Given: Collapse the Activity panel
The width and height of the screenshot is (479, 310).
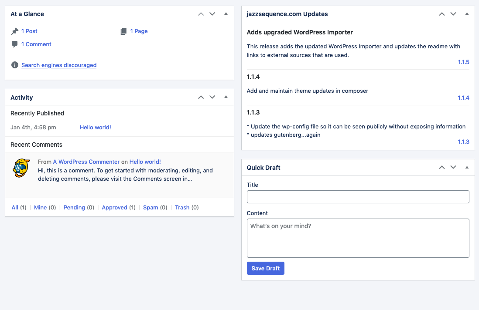Looking at the screenshot, I should click(x=226, y=98).
